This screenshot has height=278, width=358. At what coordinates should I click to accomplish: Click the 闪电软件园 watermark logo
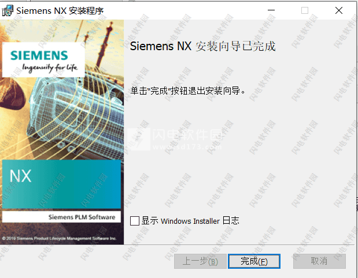click(x=175, y=140)
